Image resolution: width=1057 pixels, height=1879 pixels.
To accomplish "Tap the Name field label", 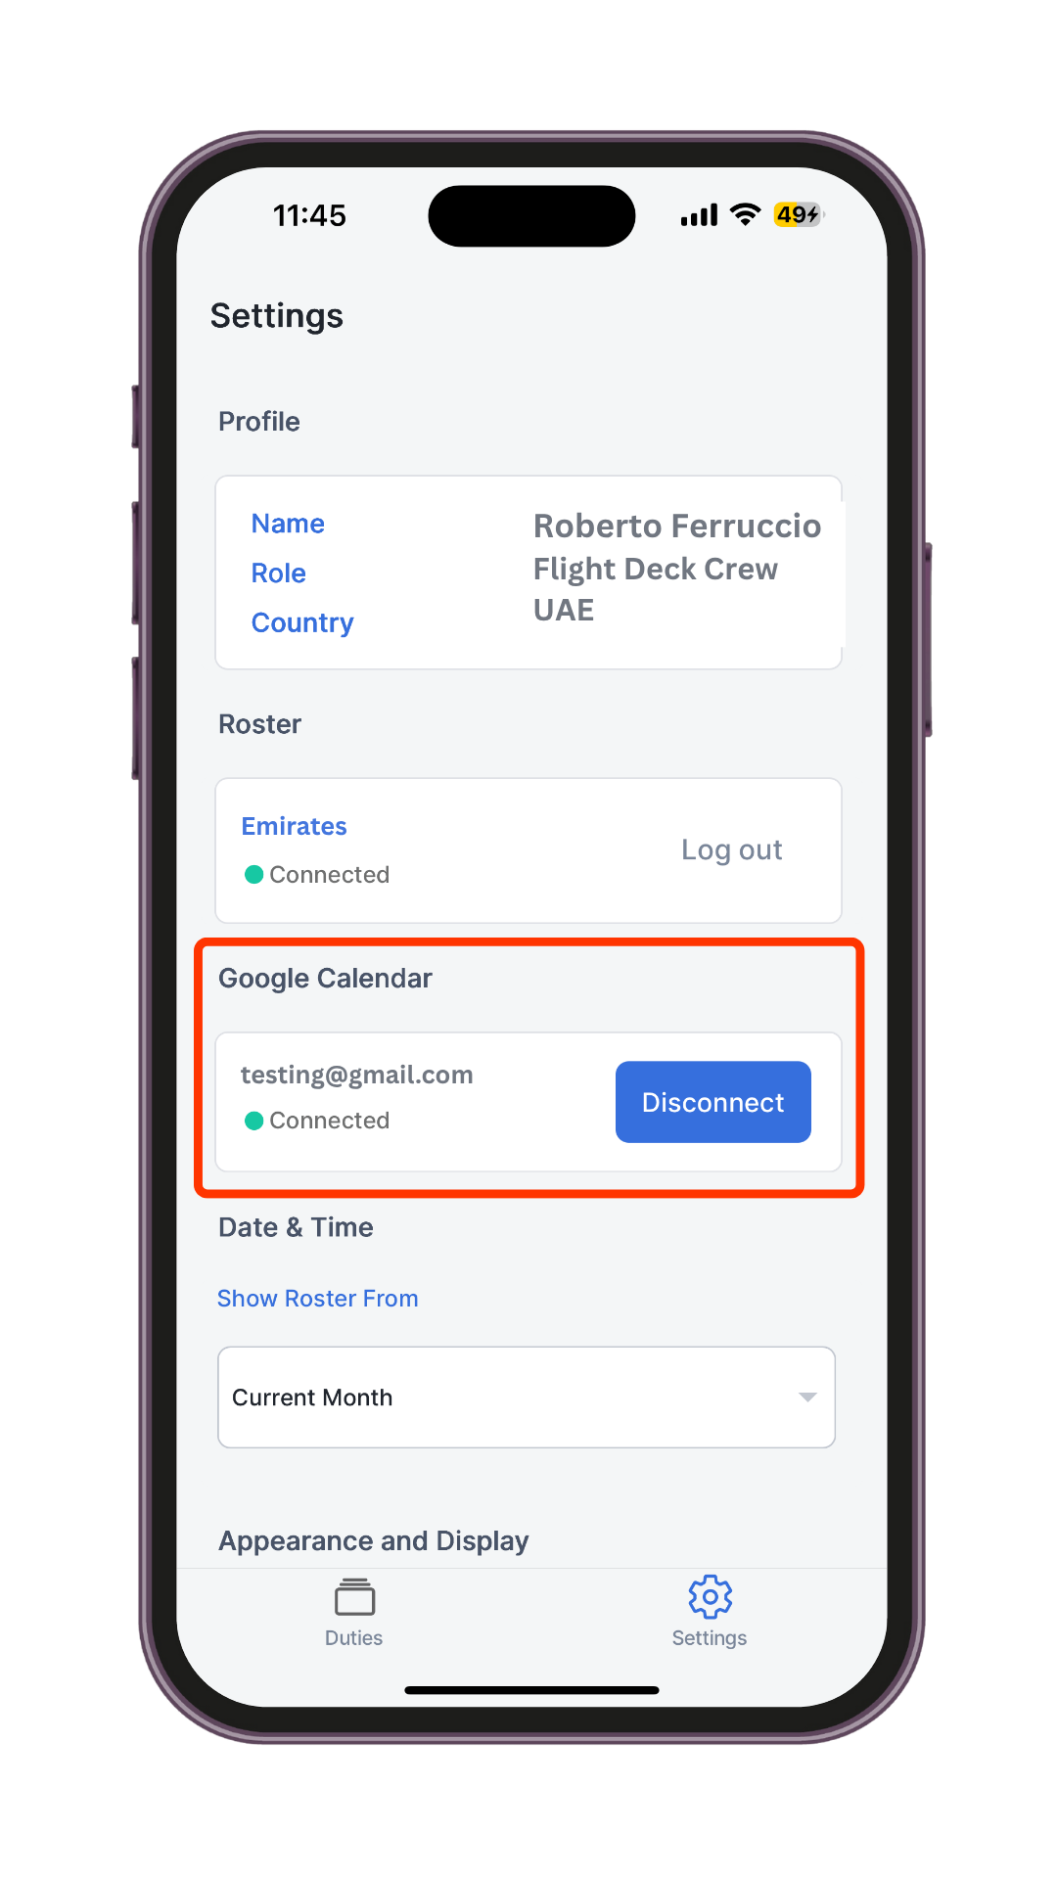I will pos(288,524).
